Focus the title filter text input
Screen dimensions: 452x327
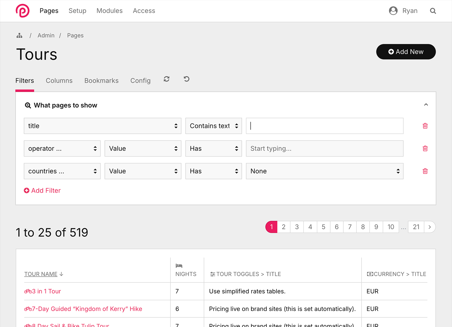point(325,126)
